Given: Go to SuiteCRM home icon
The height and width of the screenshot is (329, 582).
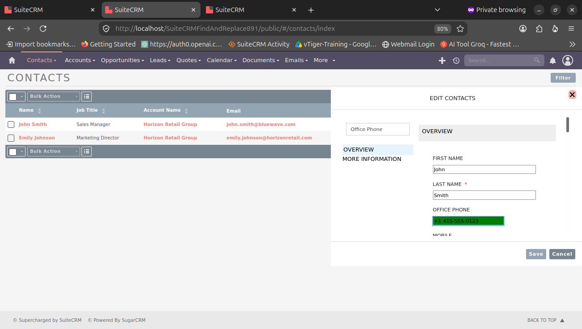Looking at the screenshot, I should click(12, 60).
